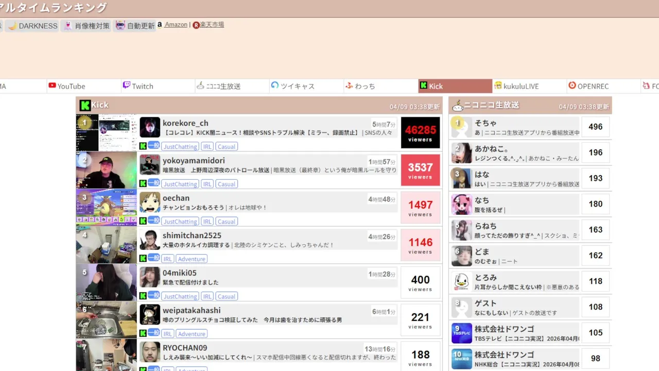
Task: Click the 118 viewer count for とろみ
Action: click(596, 281)
